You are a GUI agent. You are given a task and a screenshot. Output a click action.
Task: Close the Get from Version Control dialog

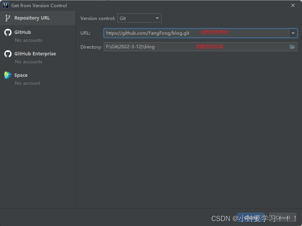[293, 5]
